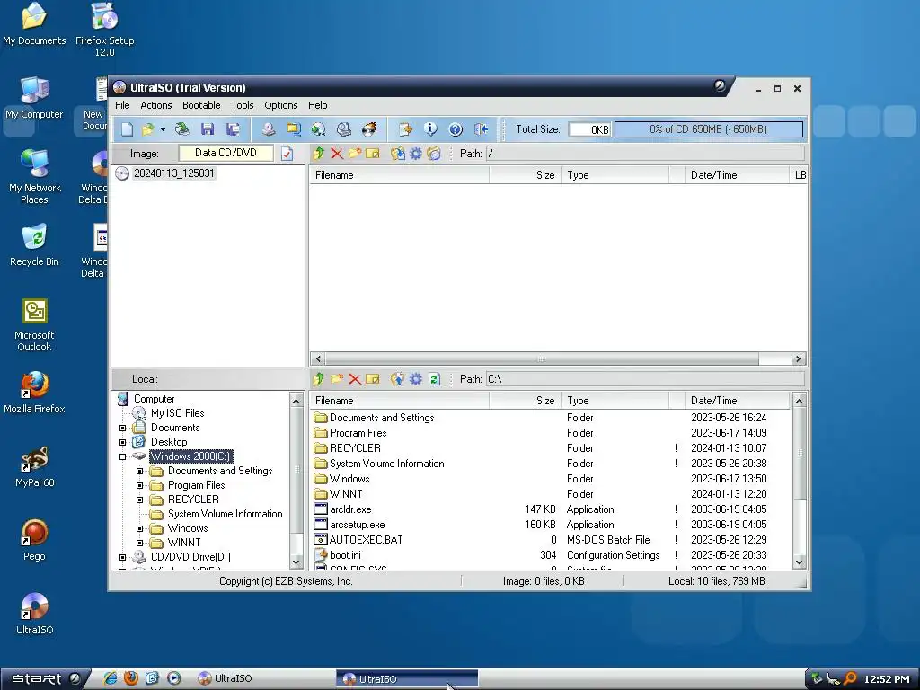This screenshot has height=690, width=920.
Task: Open the Tools menu
Action: click(x=243, y=105)
